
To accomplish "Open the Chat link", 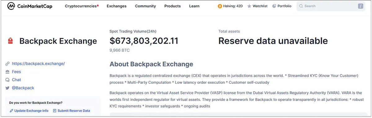I will click(x=16, y=80).
